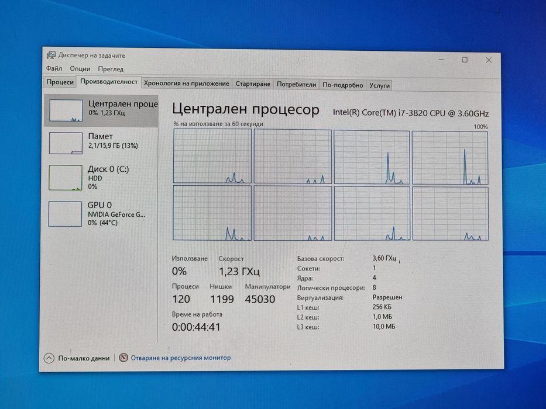546x409 pixels.
Task: Click the L3 кеш 10,0 МБ value
Action: click(x=384, y=326)
